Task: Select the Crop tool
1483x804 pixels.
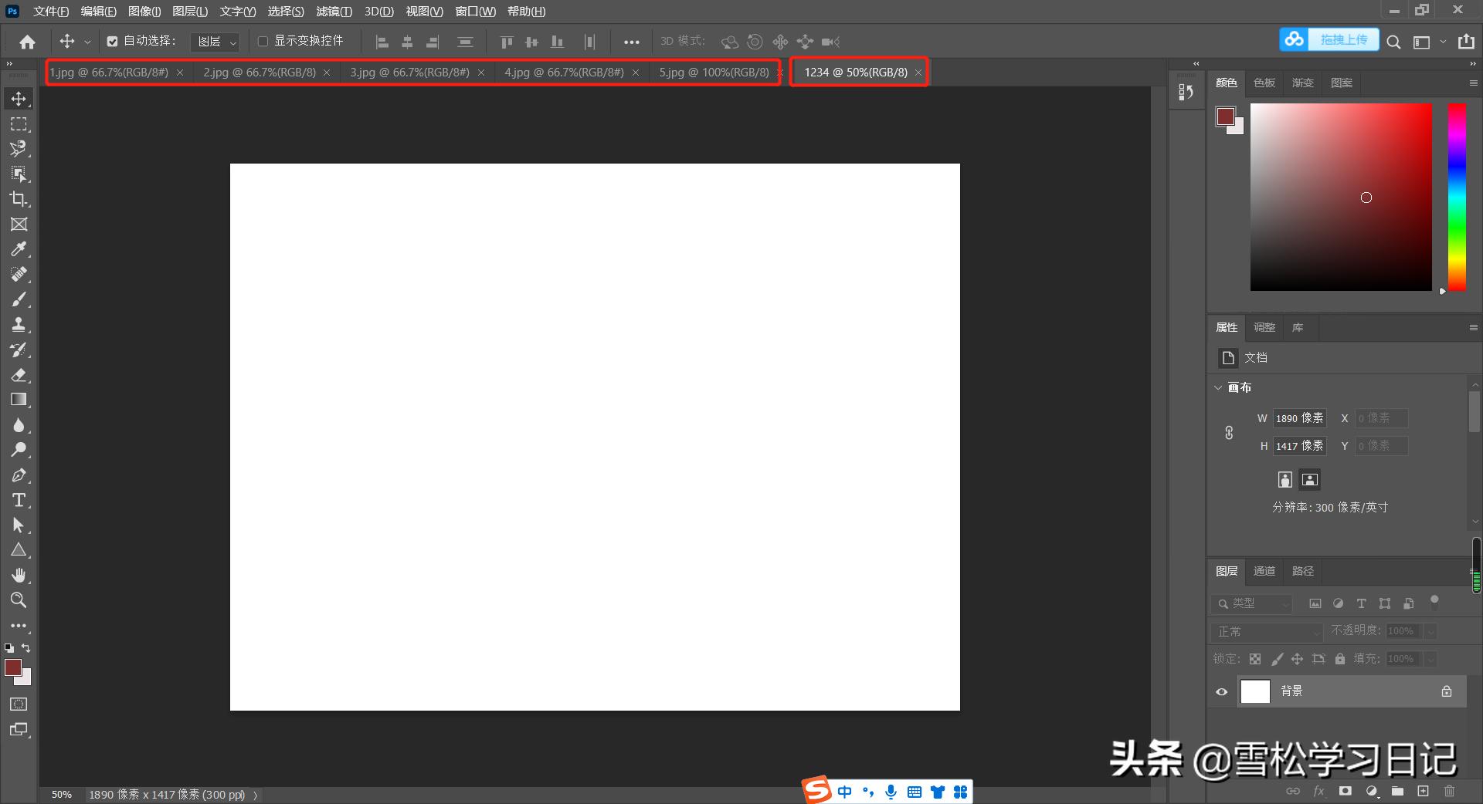Action: coord(19,199)
